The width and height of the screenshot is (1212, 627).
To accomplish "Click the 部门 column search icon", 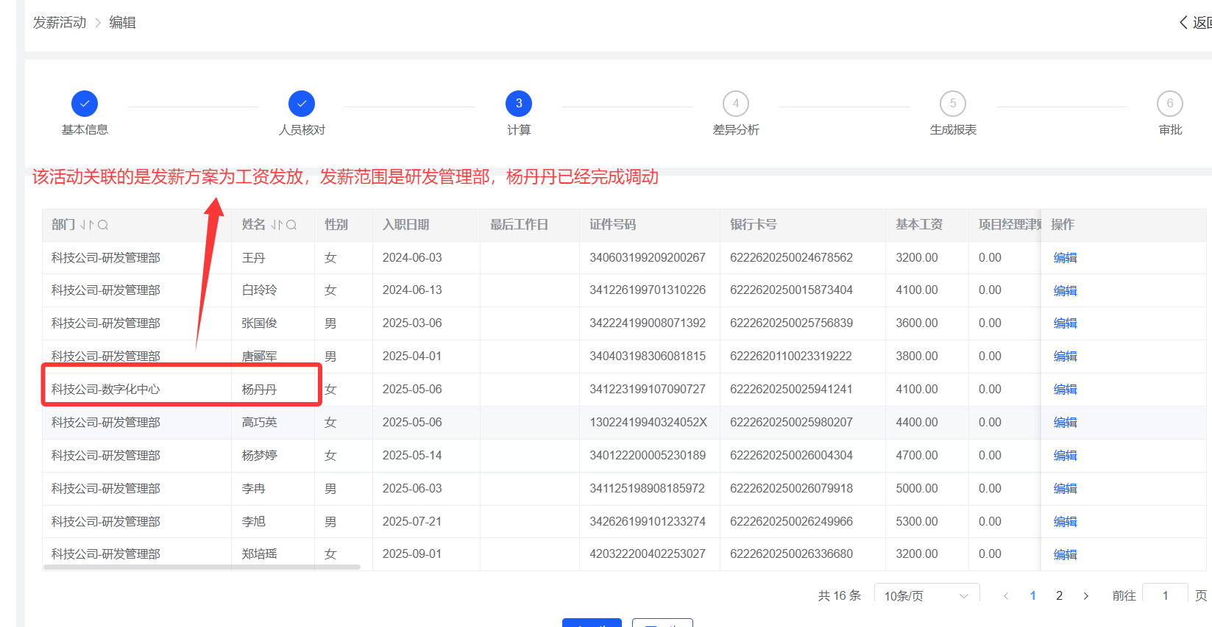I will point(103,225).
